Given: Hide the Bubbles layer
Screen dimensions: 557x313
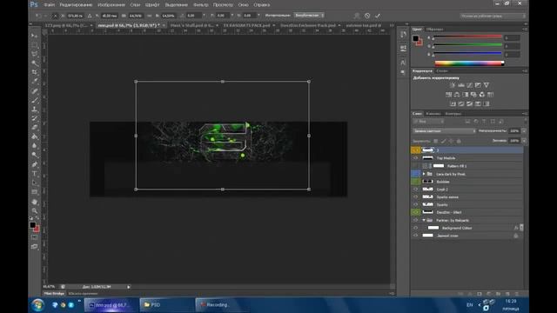Looking at the screenshot, I should (415, 182).
